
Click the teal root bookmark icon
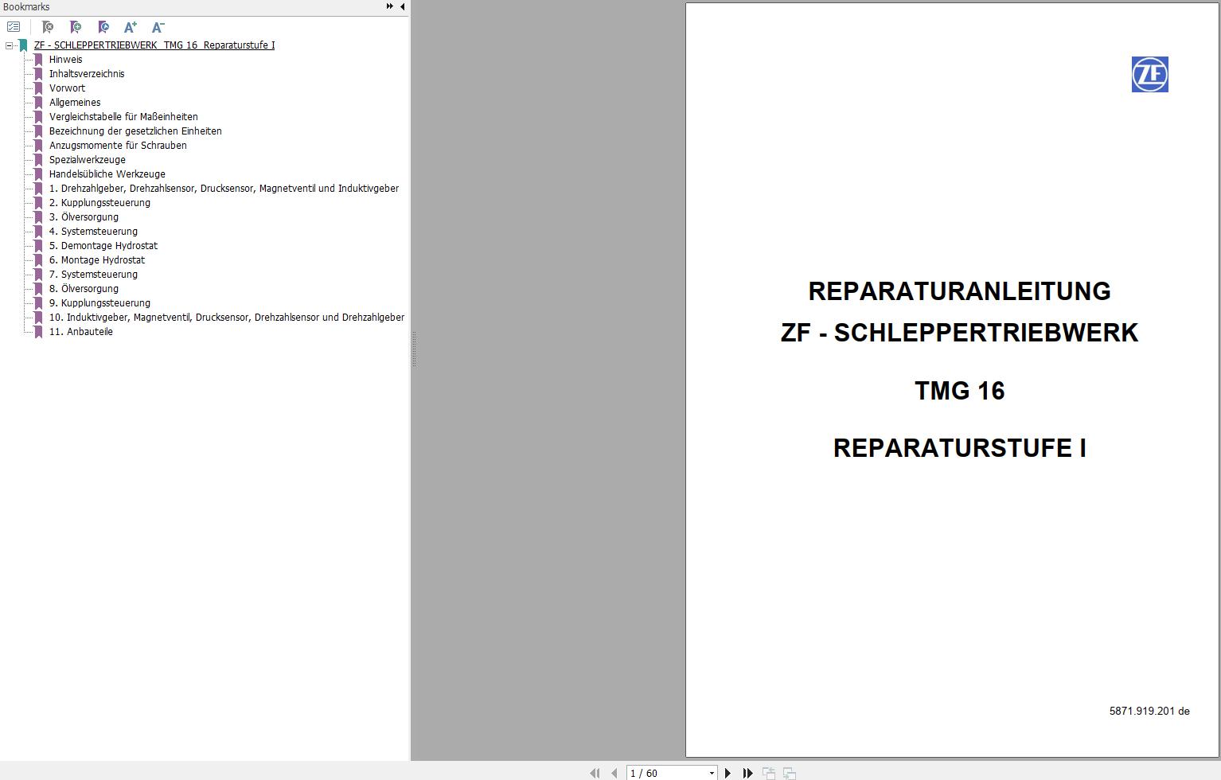pyautogui.click(x=23, y=45)
